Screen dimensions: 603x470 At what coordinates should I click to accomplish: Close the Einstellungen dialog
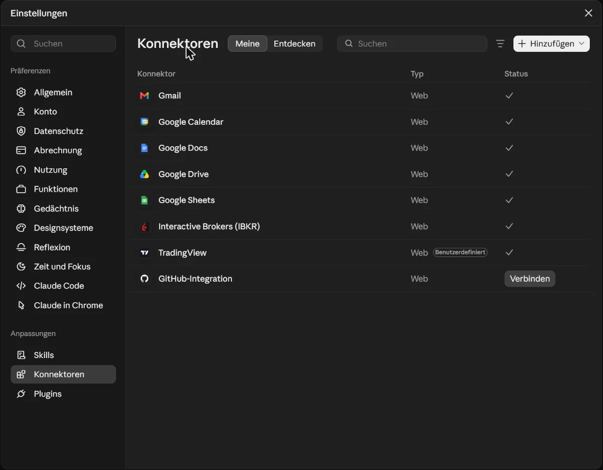click(x=588, y=13)
